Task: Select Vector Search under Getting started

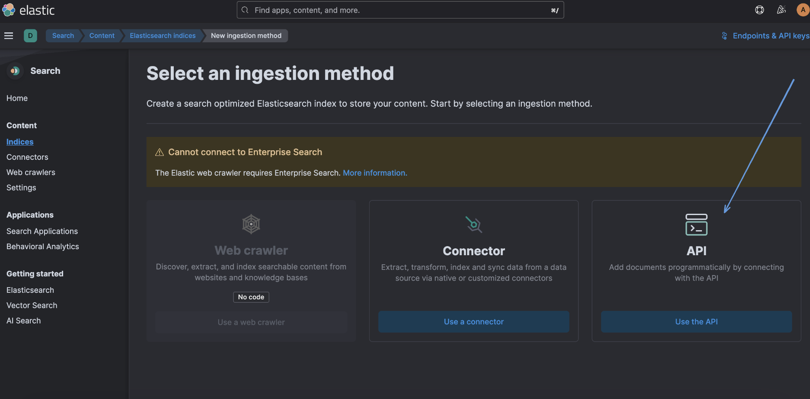Action: click(x=32, y=305)
